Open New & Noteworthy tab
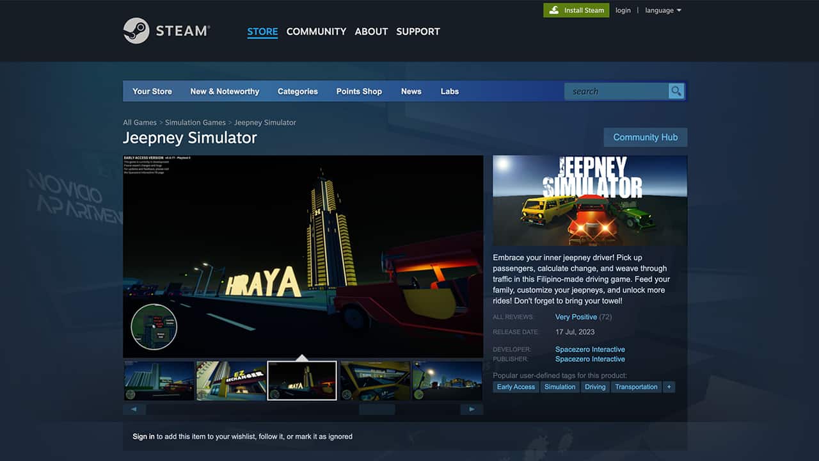Viewport: 819px width, 461px height. click(x=225, y=92)
